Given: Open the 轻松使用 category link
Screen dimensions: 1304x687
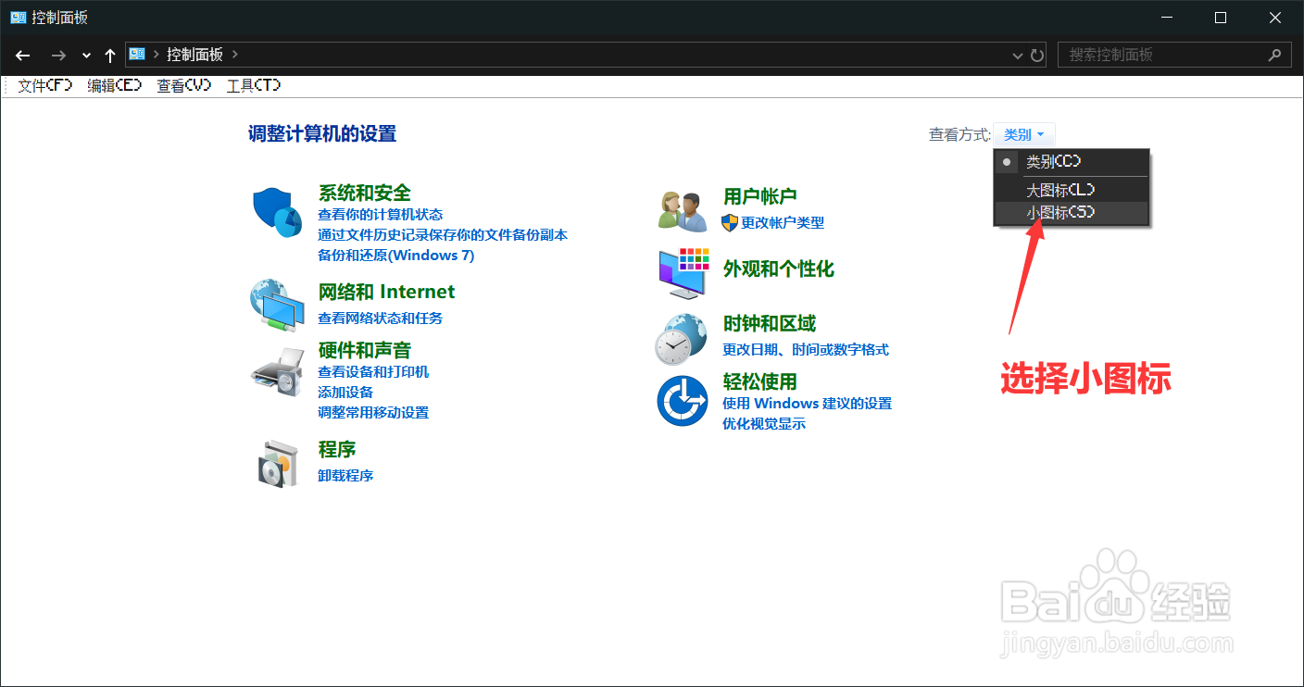Looking at the screenshot, I should (759, 381).
